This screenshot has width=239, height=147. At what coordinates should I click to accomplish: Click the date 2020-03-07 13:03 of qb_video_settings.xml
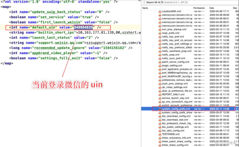click(x=219, y=87)
